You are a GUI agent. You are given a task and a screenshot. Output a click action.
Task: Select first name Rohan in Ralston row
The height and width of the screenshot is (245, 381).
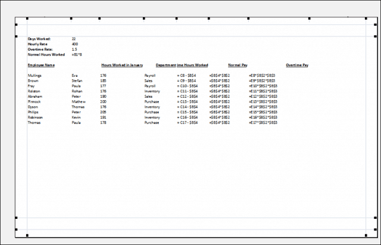77,91
